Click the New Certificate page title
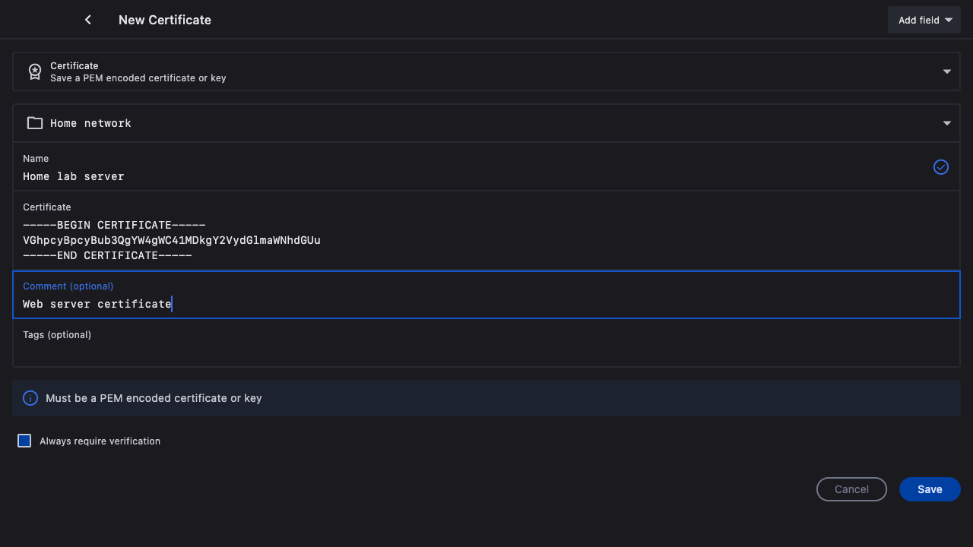Viewport: 973px width, 547px height. (165, 20)
